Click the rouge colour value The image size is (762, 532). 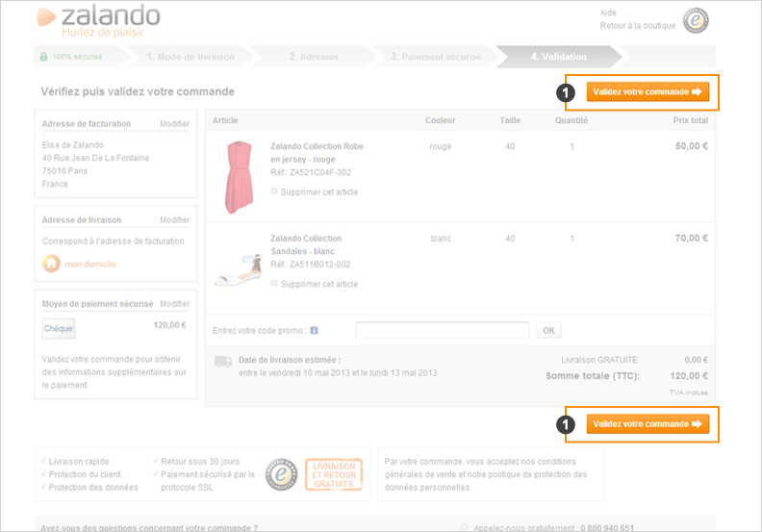coord(441,146)
